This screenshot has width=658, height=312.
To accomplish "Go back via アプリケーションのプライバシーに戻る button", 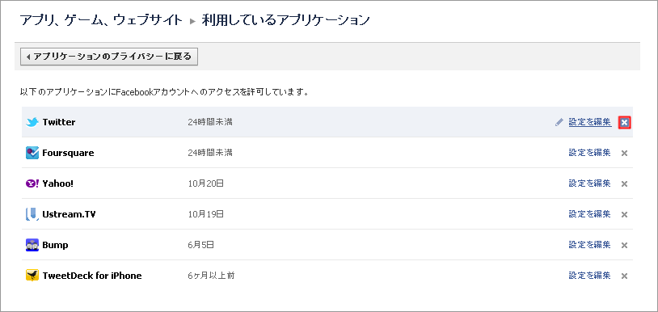I will 109,57.
